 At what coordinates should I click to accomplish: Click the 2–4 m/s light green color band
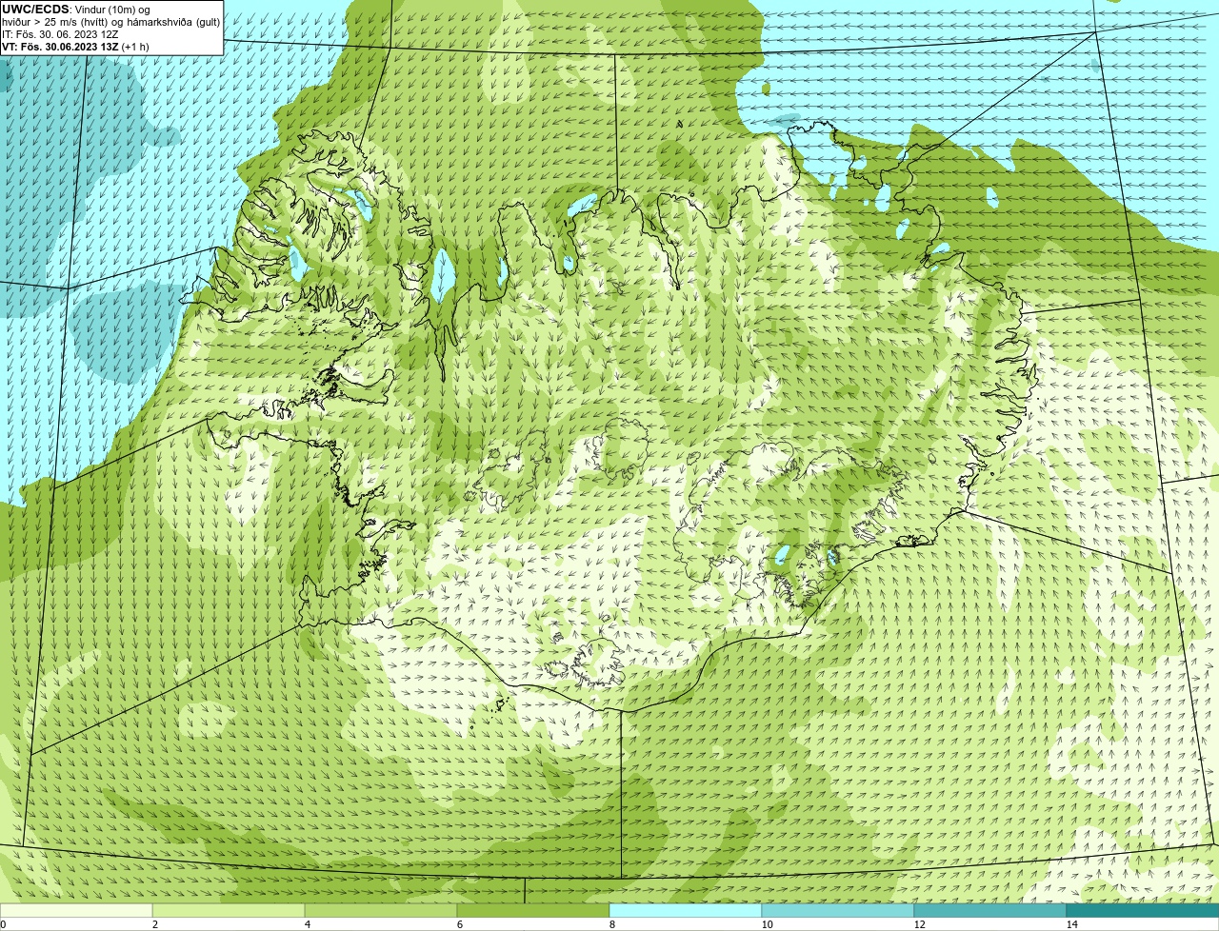[229, 911]
